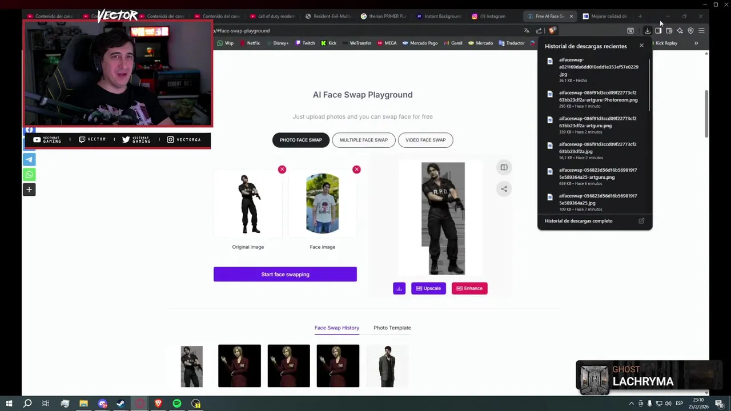Viewport: 731px width, 411px height.
Task: Switch to the Photo Template tab
Action: coord(392,328)
